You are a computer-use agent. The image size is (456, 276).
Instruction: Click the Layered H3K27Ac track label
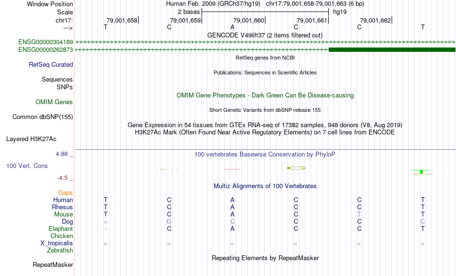coord(31,139)
